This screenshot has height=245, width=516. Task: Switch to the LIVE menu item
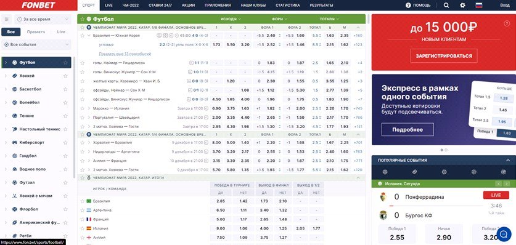(109, 6)
